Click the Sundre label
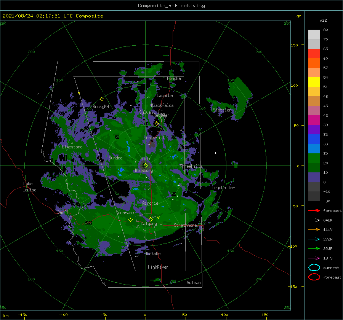The image size is (343, 320). tap(115, 158)
